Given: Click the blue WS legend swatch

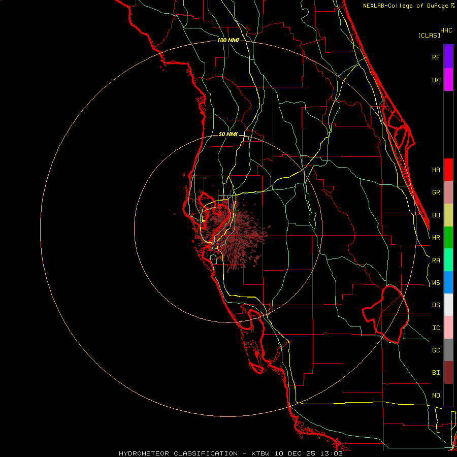Looking at the screenshot, I should [x=448, y=282].
